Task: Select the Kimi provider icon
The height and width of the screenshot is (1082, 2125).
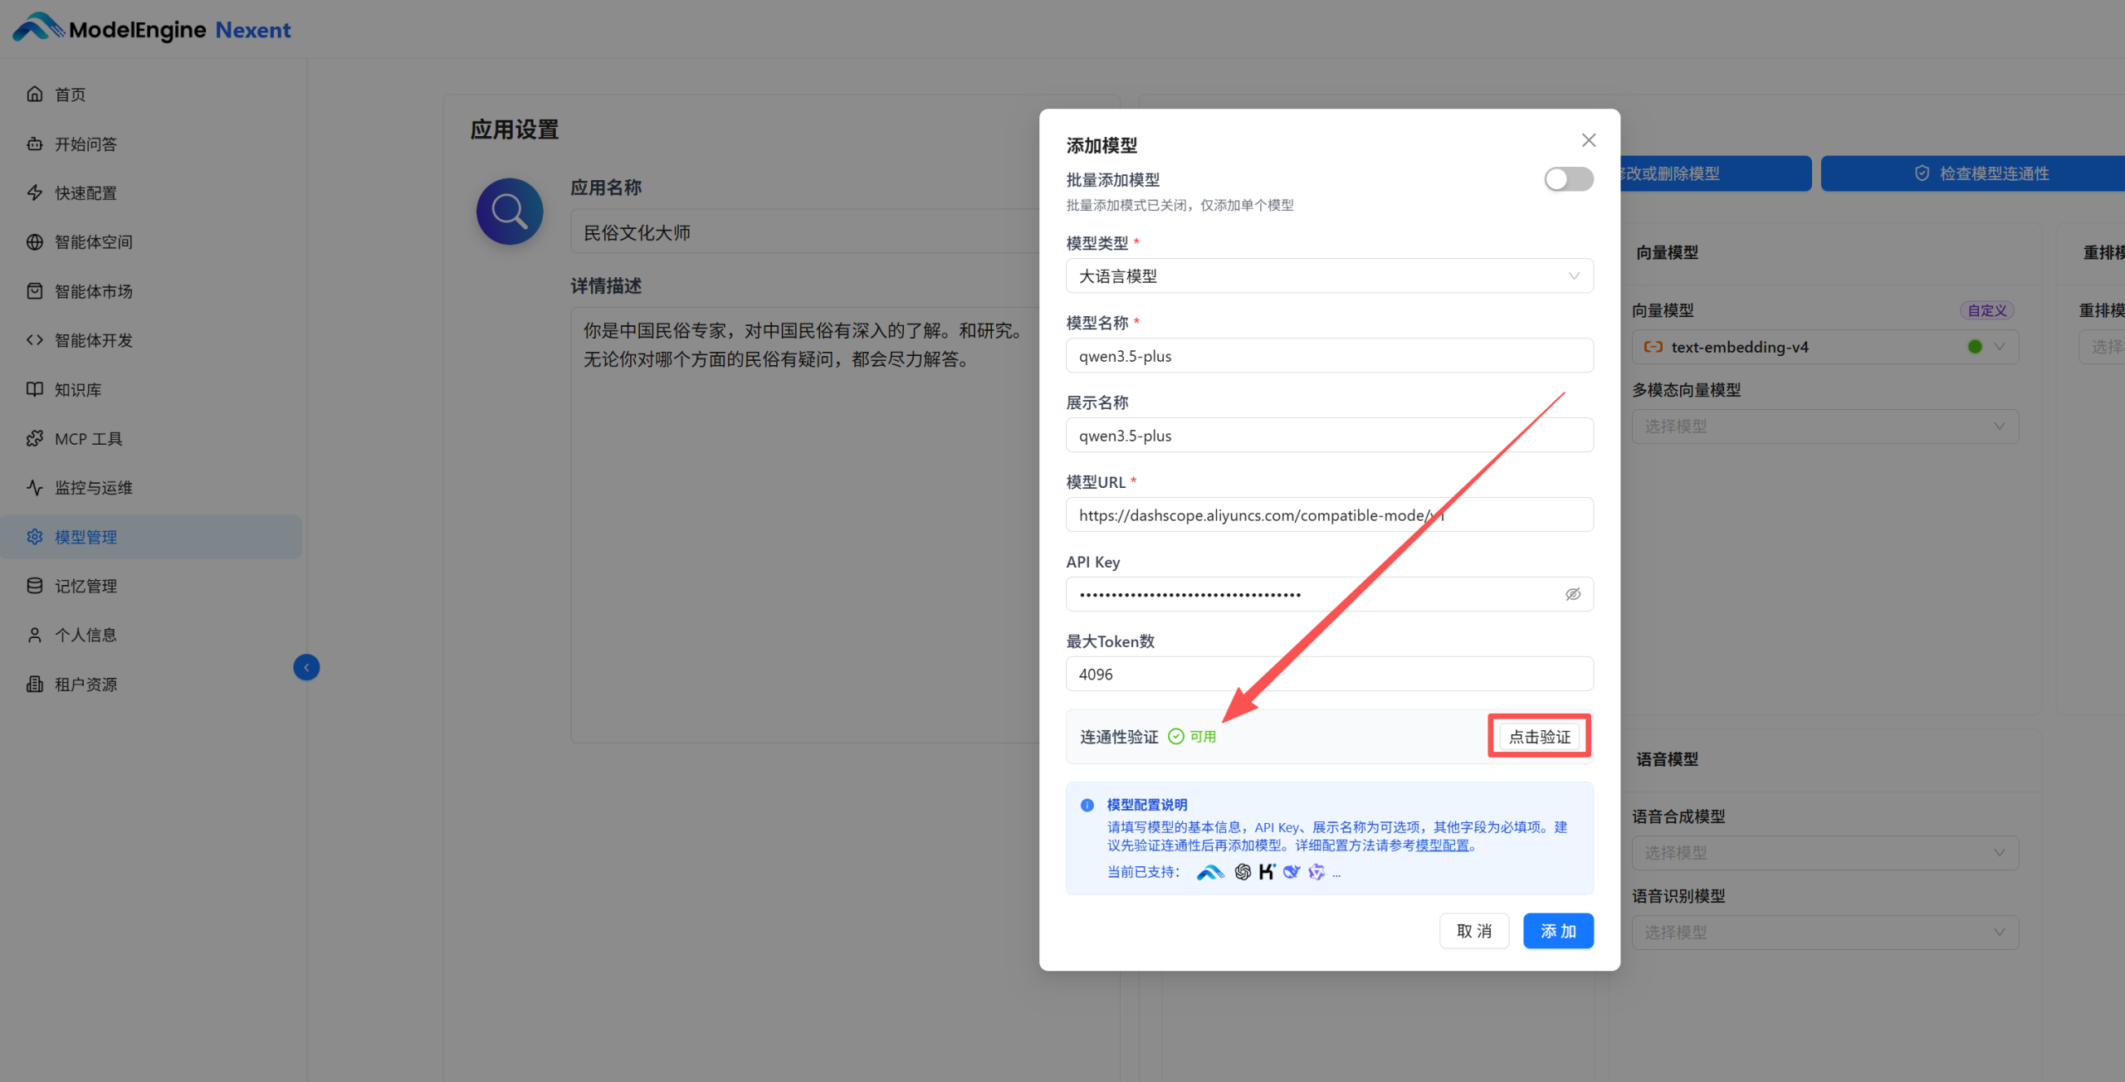Action: point(1267,871)
